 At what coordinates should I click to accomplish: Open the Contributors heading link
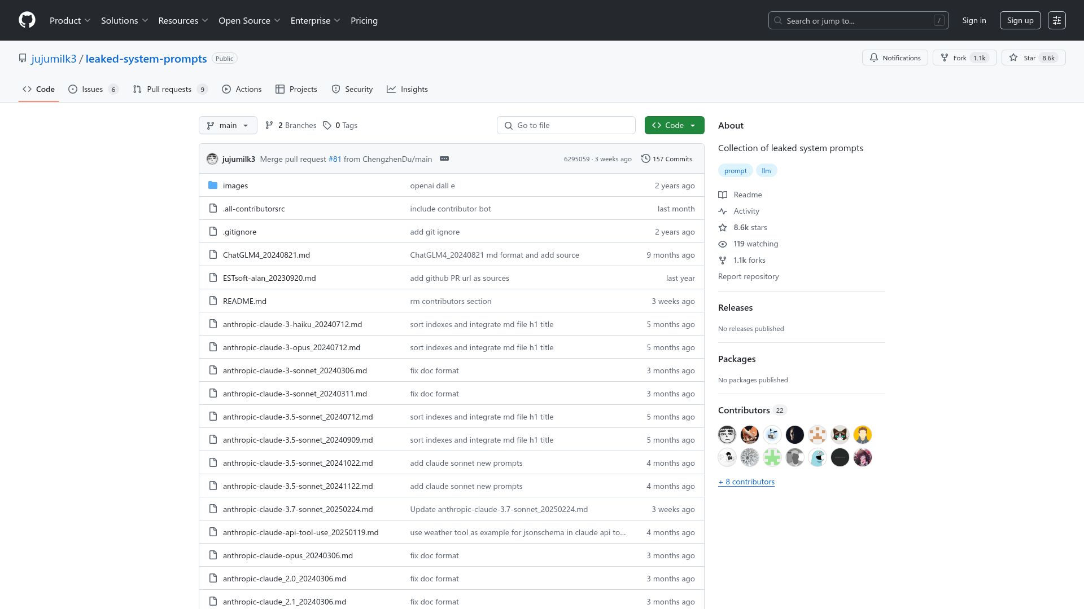coord(744,411)
